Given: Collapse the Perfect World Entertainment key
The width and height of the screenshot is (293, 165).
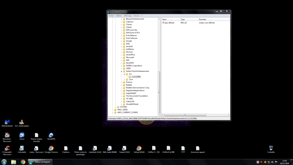Looking at the screenshot, I should click(x=122, y=72).
